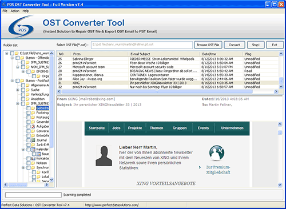Collapse the root E:\ost file tree node
Viewport: 286px width, 209px height.
pos(7,53)
